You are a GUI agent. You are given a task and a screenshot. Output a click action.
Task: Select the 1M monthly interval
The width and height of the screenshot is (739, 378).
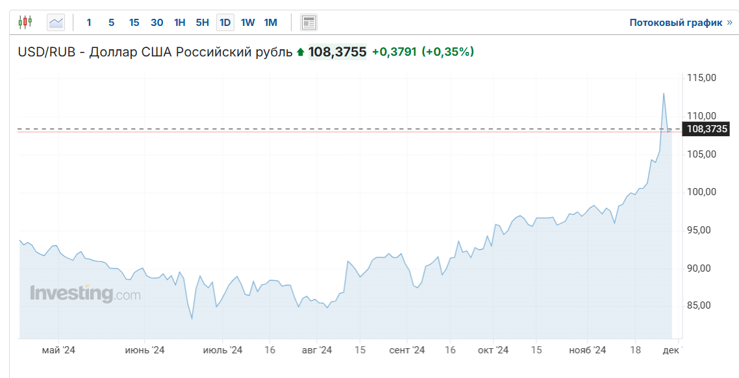click(x=270, y=23)
